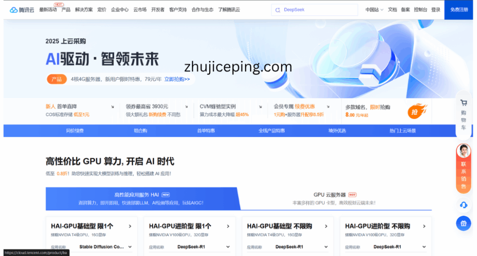477x256 pixels.
Task: Open the 开发者 menu
Action: click(157, 10)
